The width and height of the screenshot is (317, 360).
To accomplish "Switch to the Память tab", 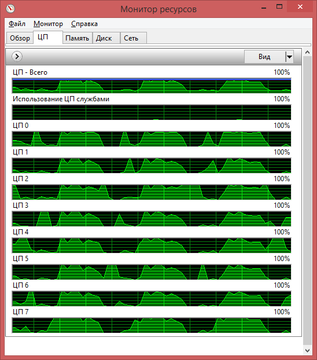I will tap(78, 38).
